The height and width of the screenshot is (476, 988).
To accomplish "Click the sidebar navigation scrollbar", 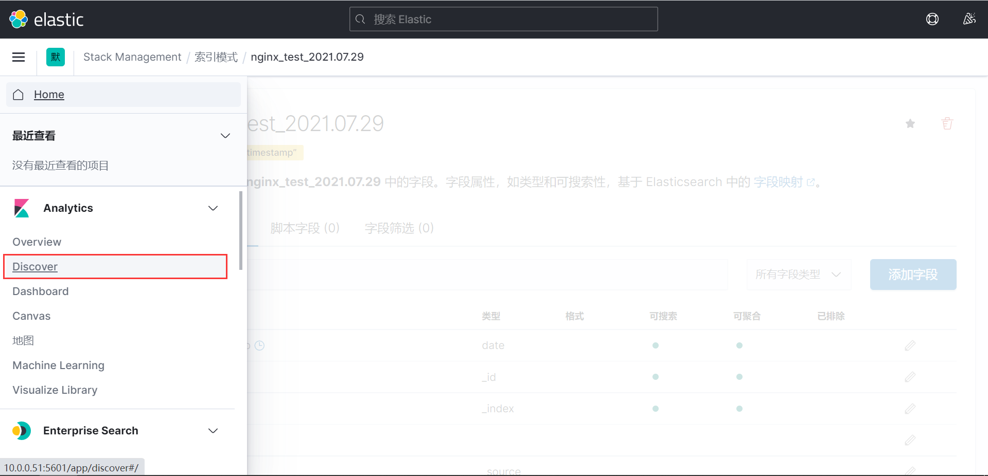I will (241, 230).
